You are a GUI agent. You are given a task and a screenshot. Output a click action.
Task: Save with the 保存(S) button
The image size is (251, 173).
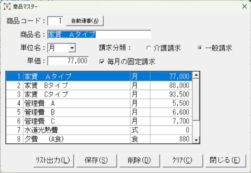[93, 160]
